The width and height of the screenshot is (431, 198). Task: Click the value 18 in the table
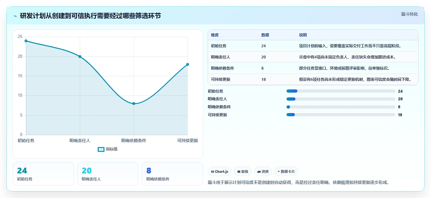[263, 80]
